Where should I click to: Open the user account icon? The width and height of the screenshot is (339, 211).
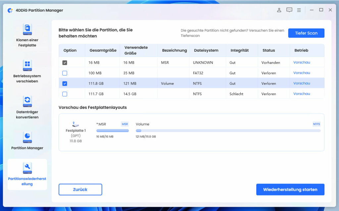click(279, 10)
